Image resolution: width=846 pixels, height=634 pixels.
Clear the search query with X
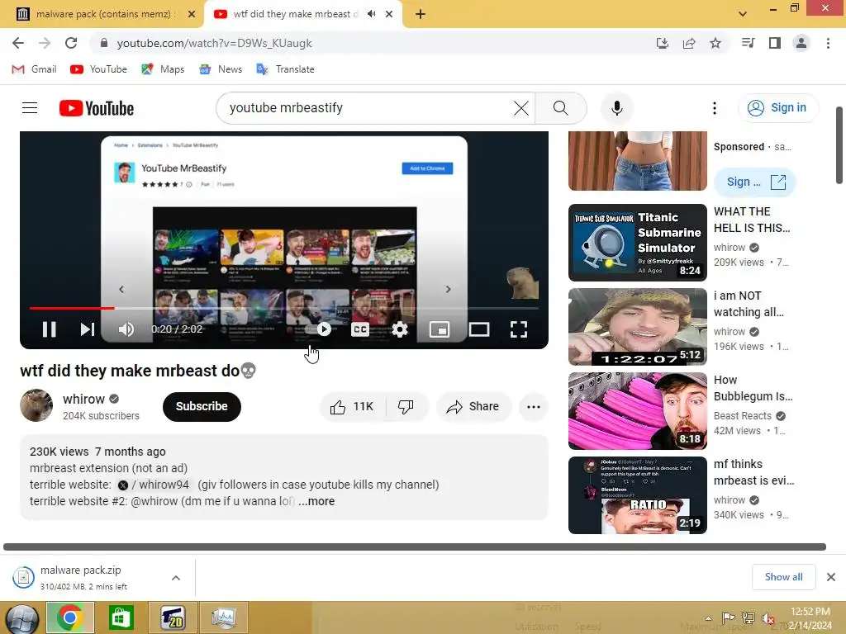click(x=521, y=108)
